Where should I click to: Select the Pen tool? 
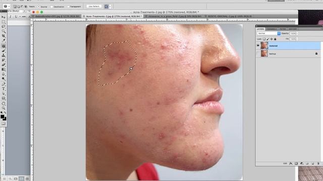[4, 84]
